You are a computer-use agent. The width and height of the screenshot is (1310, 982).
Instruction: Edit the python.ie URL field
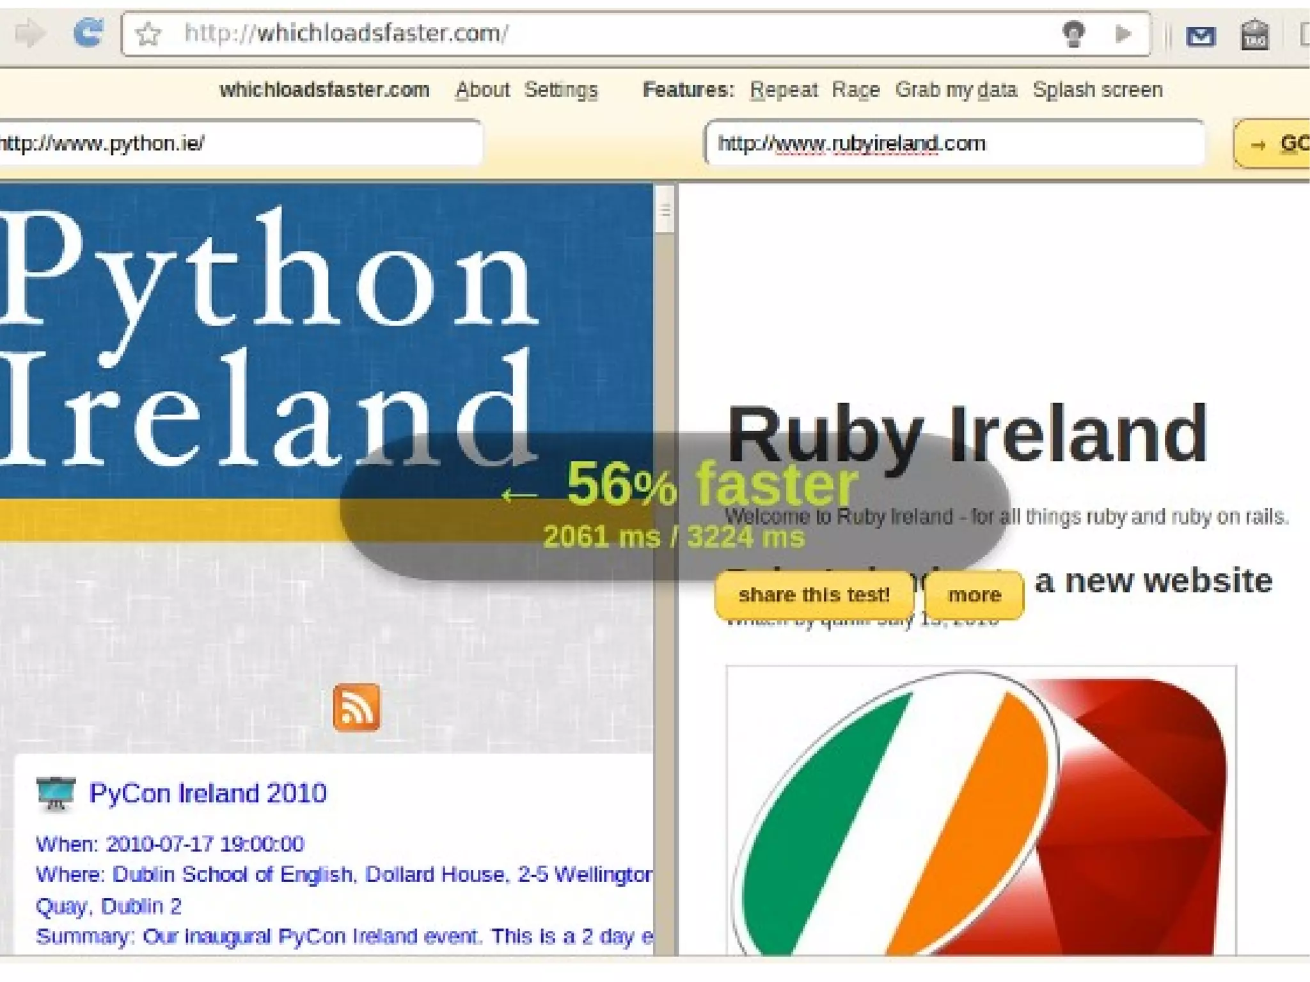coord(240,143)
